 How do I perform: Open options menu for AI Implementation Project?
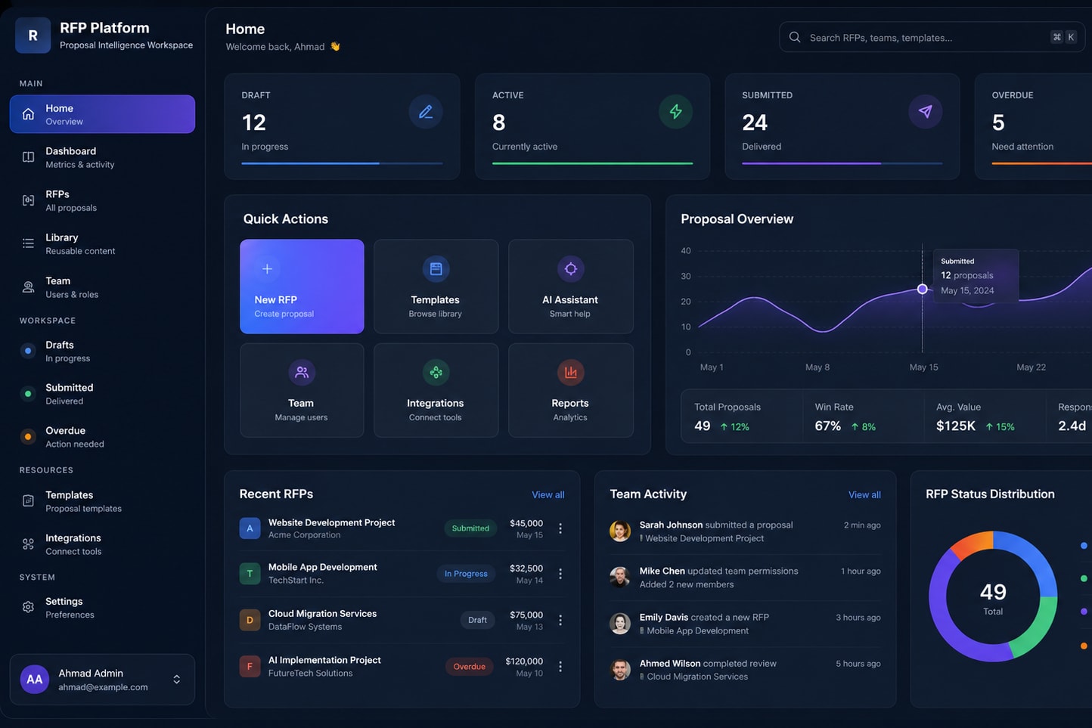560,667
